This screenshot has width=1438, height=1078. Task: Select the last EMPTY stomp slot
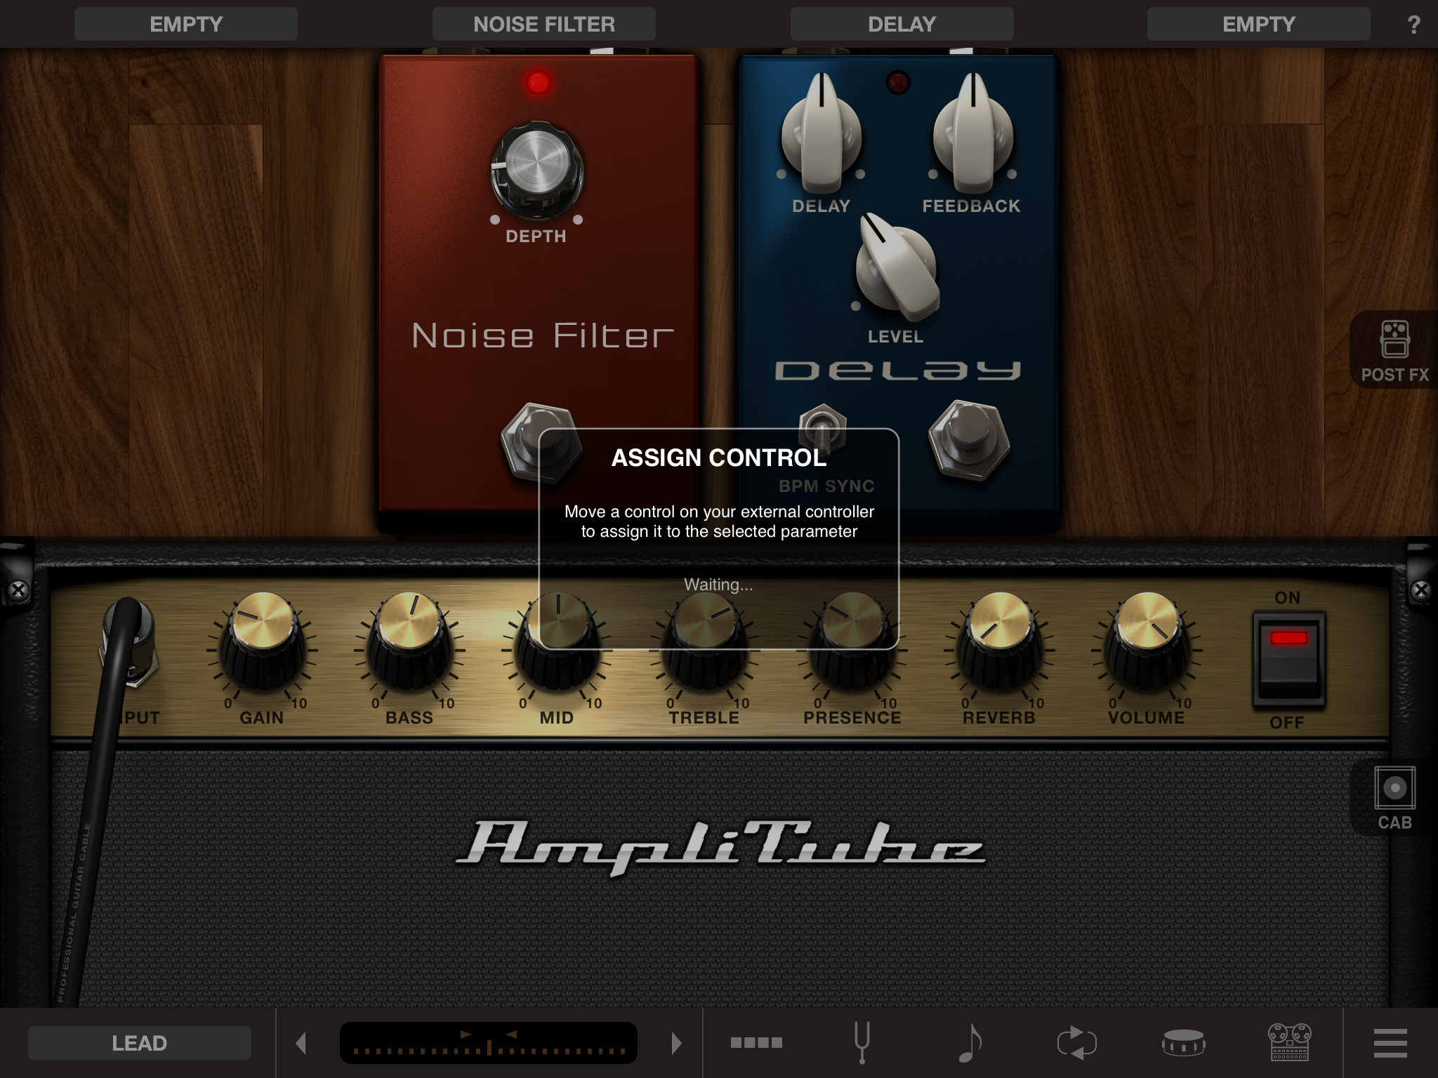pyautogui.click(x=1259, y=25)
